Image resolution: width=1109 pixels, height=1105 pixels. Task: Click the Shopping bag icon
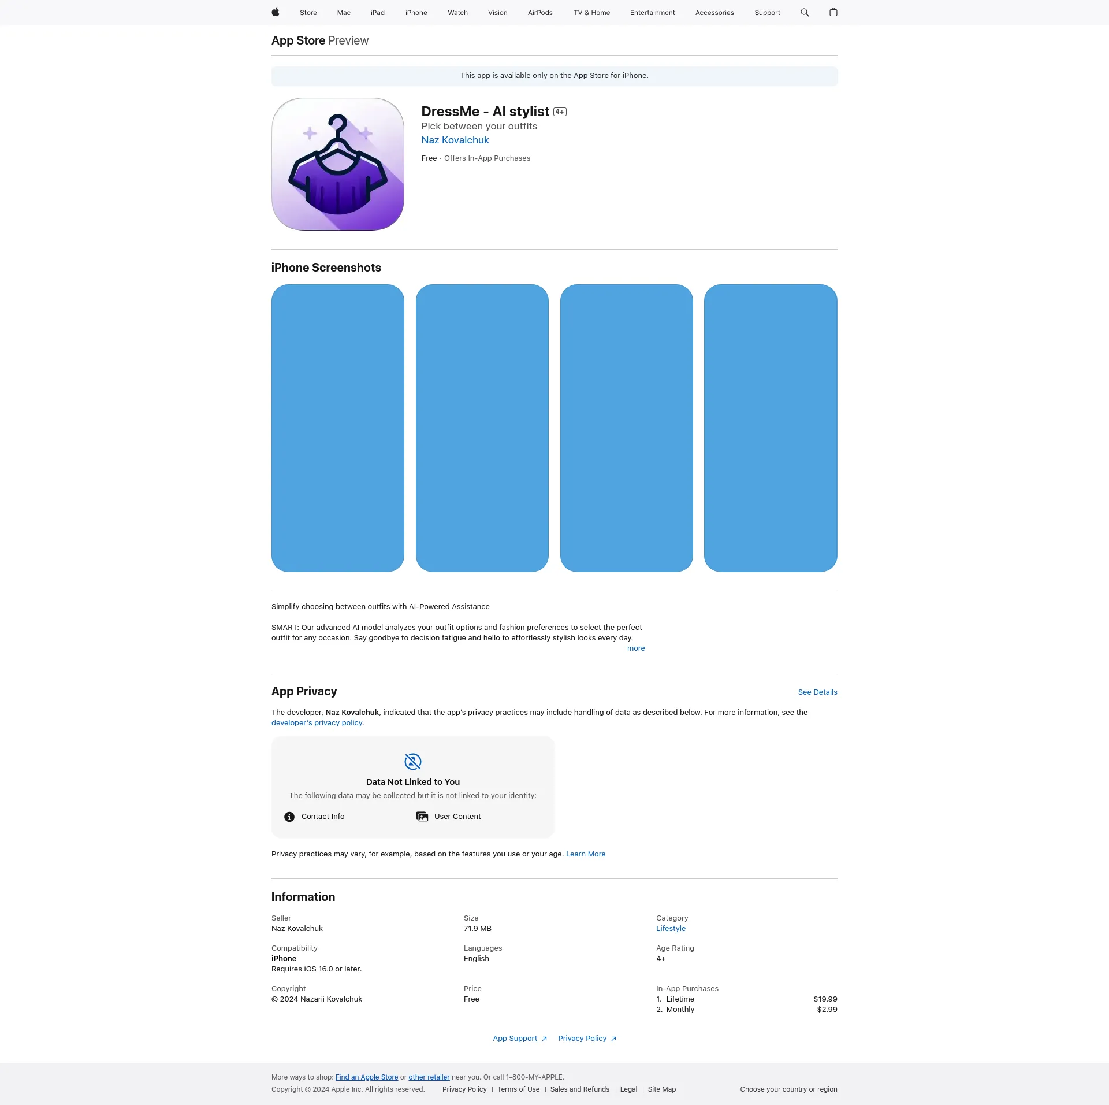click(833, 12)
